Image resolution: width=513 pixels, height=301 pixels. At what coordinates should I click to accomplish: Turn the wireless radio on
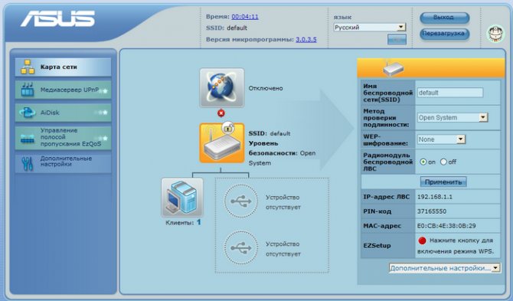pyautogui.click(x=423, y=162)
